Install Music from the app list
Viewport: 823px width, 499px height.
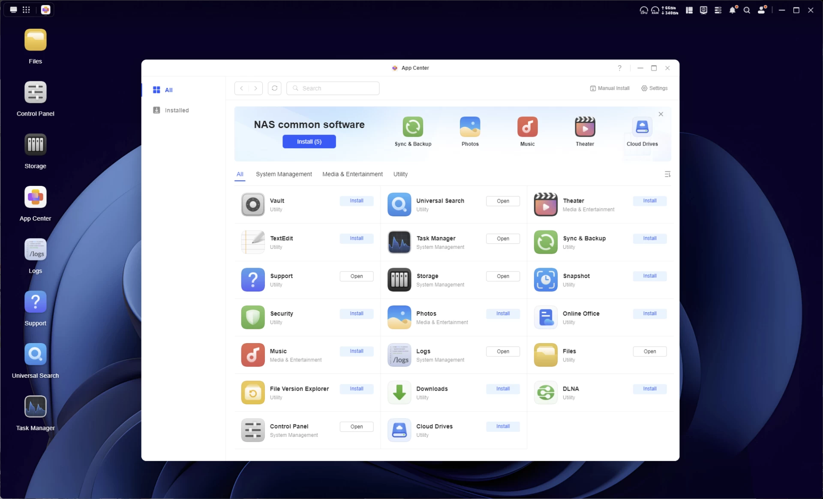click(357, 352)
